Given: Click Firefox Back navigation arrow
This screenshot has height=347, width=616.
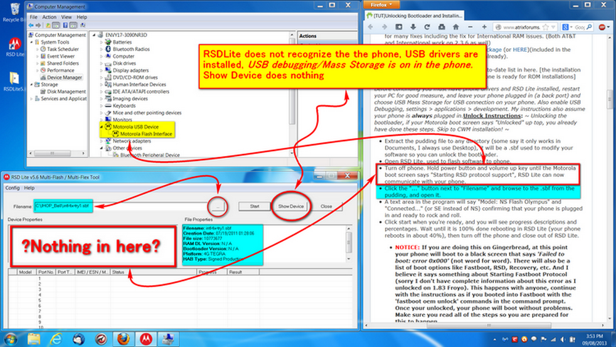Looking at the screenshot, I should coord(370,27).
